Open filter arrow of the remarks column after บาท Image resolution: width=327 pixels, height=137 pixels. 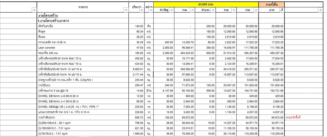(320, 11)
